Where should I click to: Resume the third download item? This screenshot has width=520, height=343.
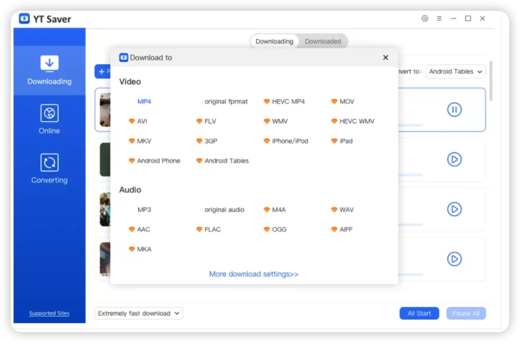[454, 209]
